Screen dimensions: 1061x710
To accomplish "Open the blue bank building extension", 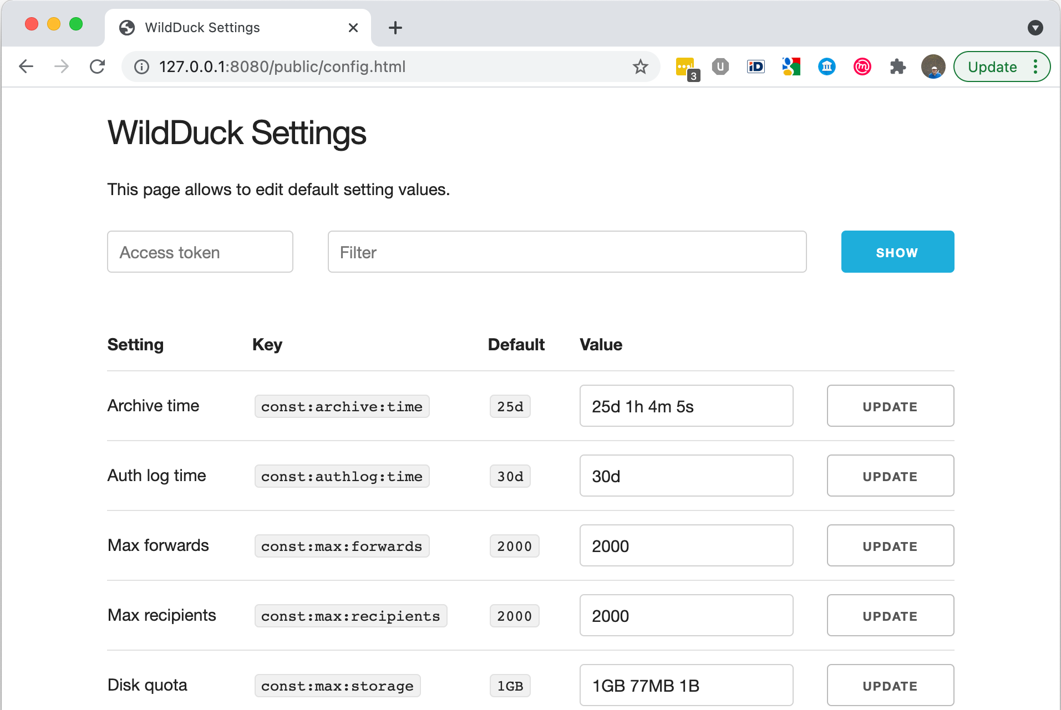I will [x=827, y=67].
